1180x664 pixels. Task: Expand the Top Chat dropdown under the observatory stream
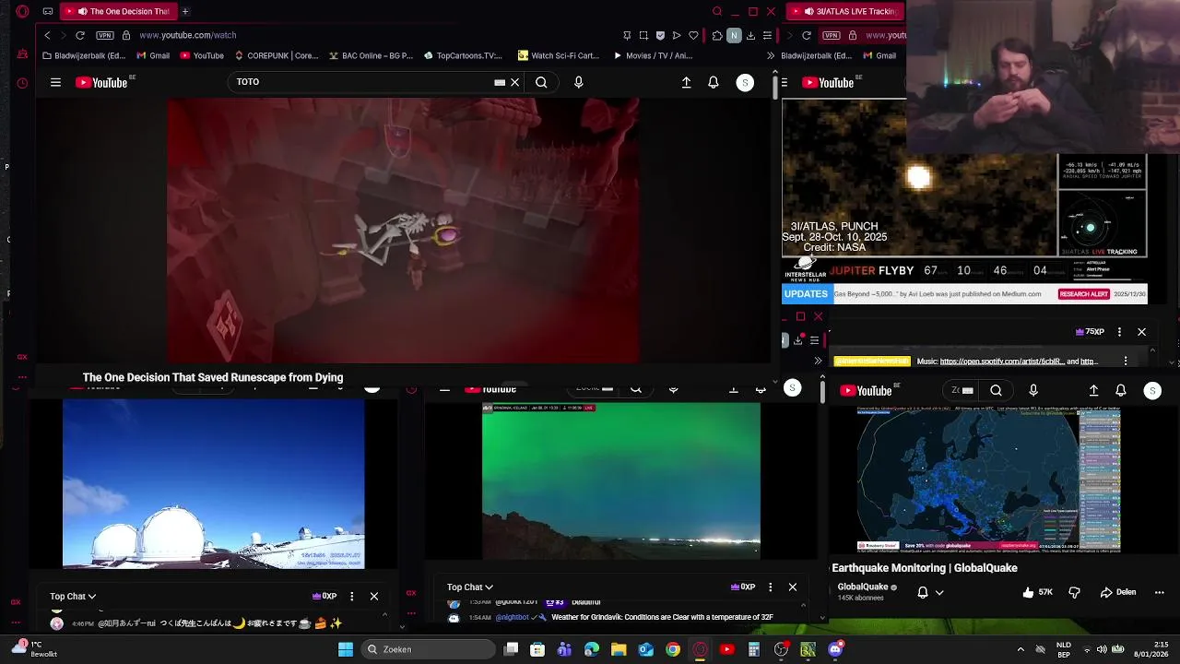click(73, 597)
